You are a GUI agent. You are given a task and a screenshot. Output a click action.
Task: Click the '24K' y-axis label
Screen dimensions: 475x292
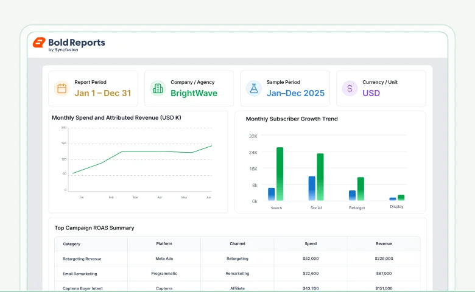253,153
